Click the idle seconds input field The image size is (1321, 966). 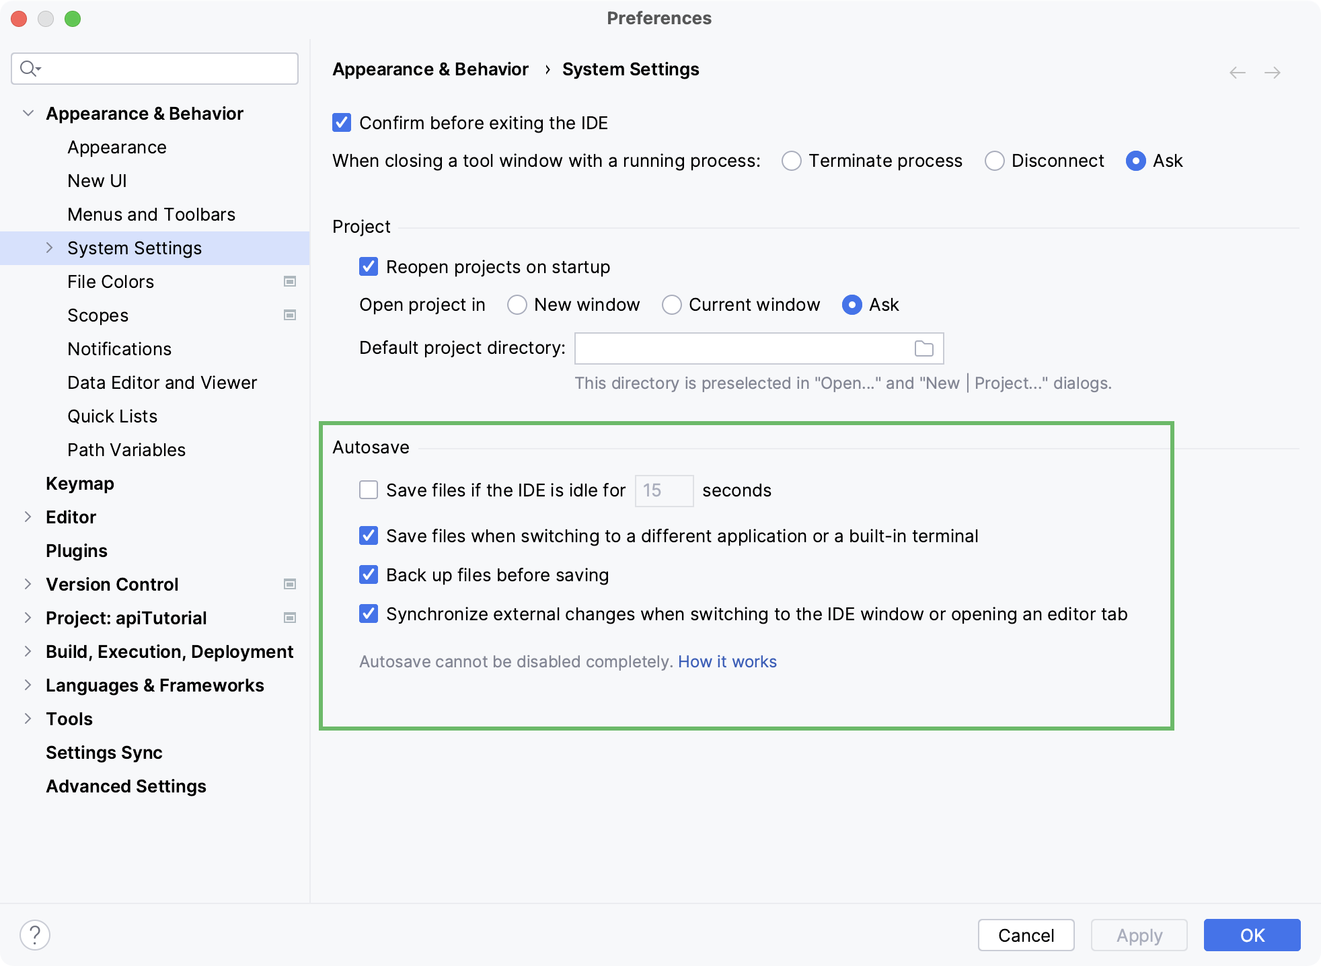662,490
